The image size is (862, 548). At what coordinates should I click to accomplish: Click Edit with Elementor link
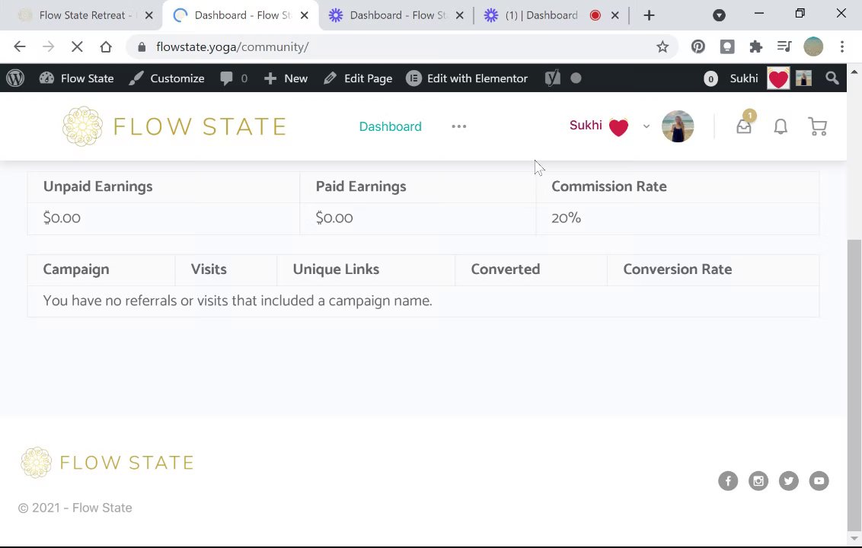[467, 78]
